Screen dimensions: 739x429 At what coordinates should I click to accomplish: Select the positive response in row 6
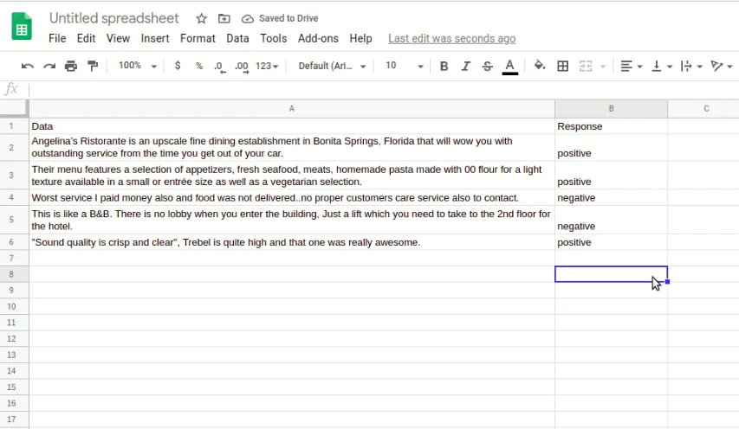[612, 242]
